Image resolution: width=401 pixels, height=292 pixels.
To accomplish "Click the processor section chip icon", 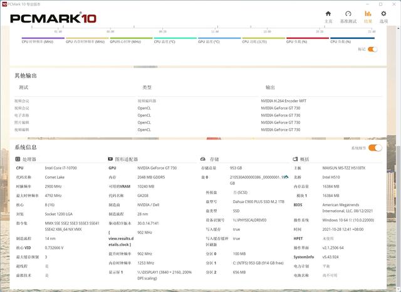I will [18, 159].
